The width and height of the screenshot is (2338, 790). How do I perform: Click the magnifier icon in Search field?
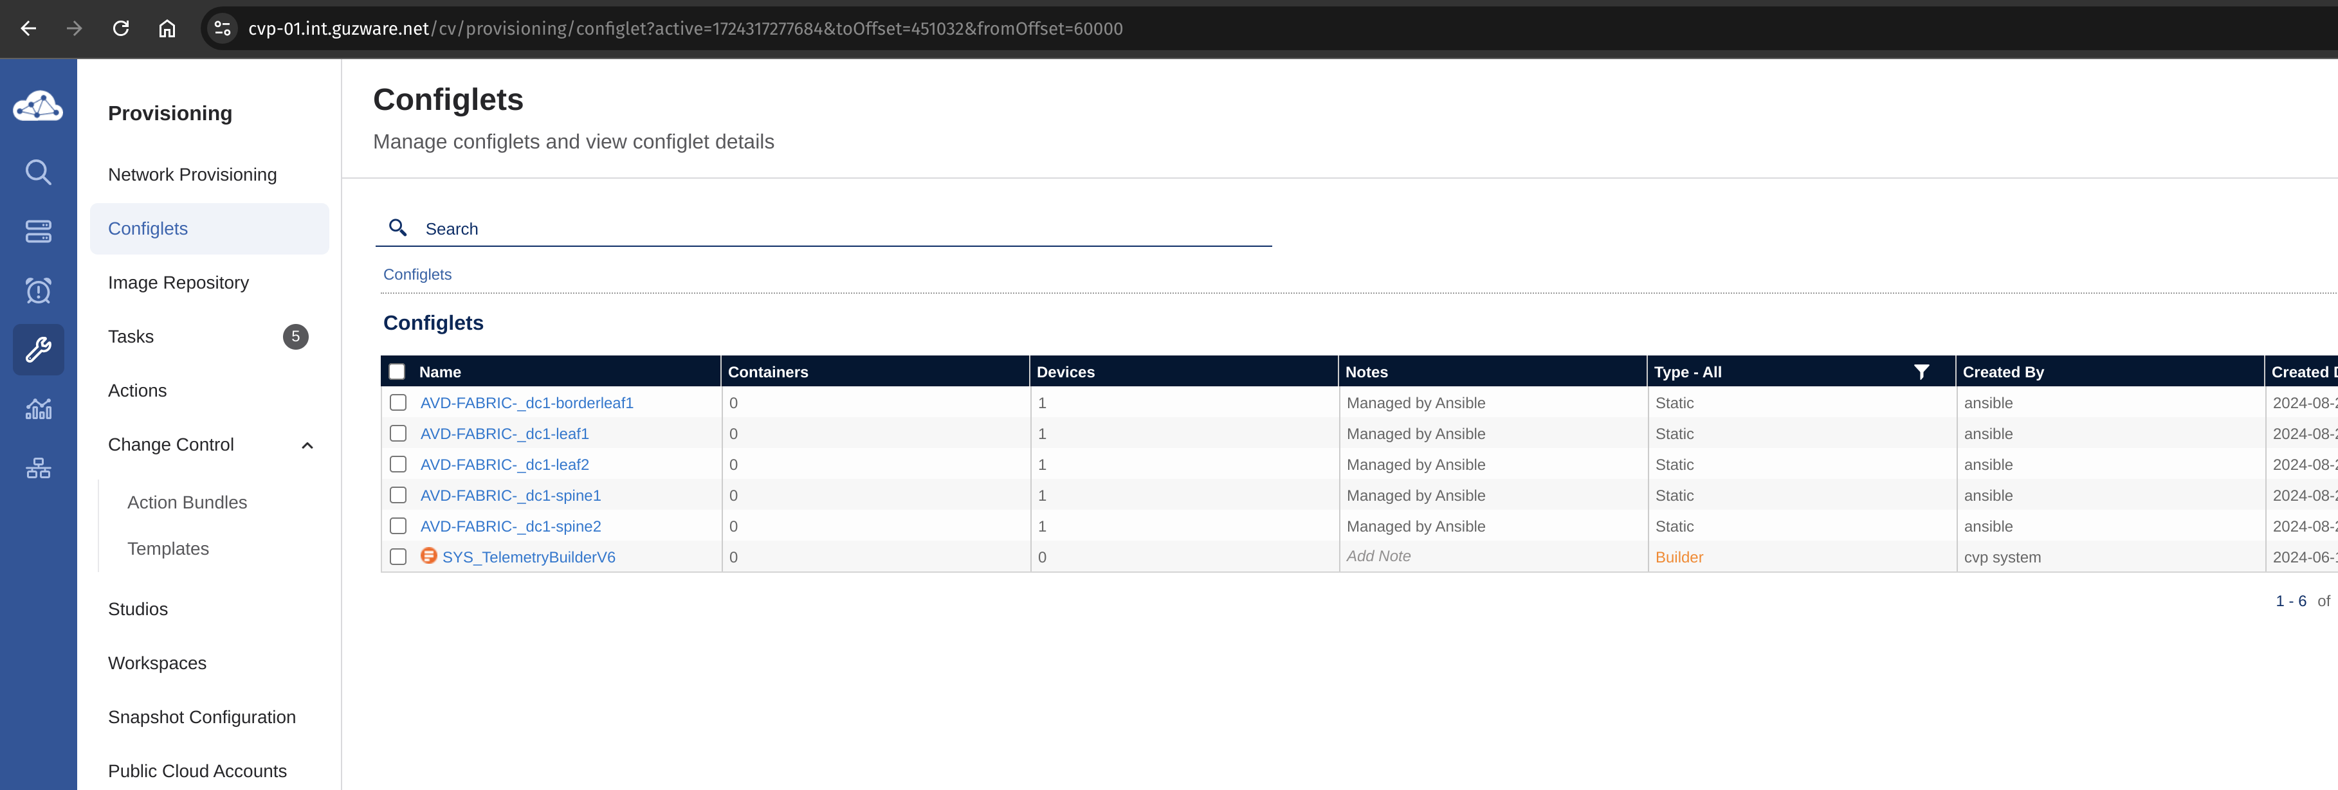coord(397,228)
